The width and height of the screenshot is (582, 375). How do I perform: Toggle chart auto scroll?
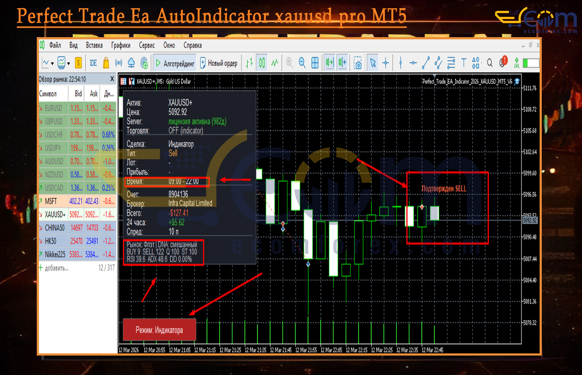pos(330,63)
